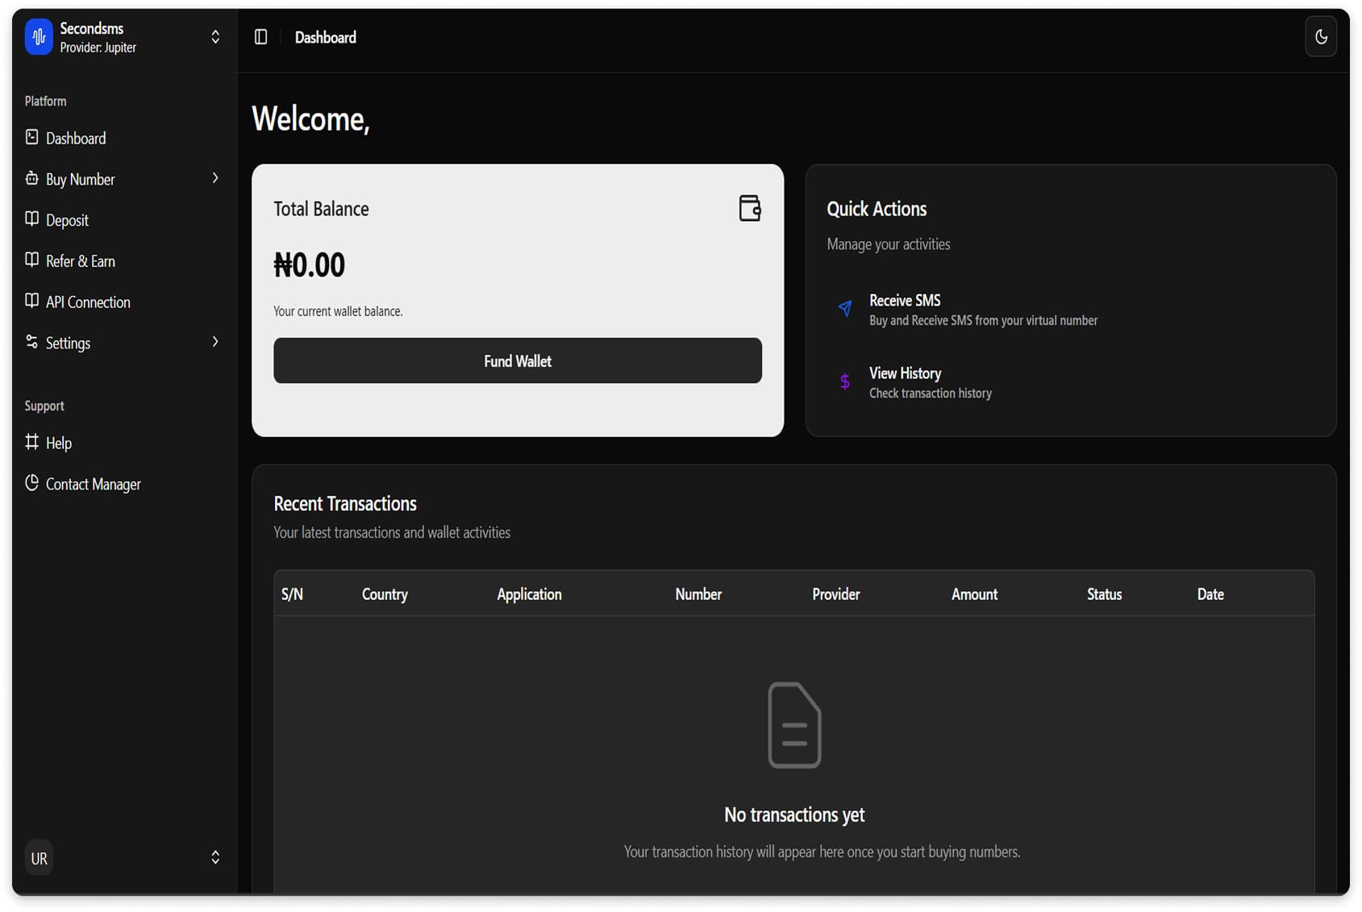Go to Deposit page in sidebar
The image size is (1362, 912).
67,220
